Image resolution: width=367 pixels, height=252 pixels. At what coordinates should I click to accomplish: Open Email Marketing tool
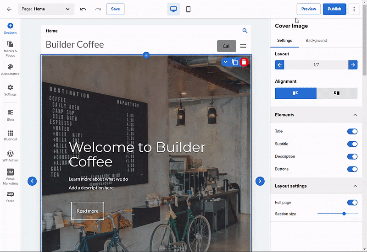pyautogui.click(x=10, y=177)
